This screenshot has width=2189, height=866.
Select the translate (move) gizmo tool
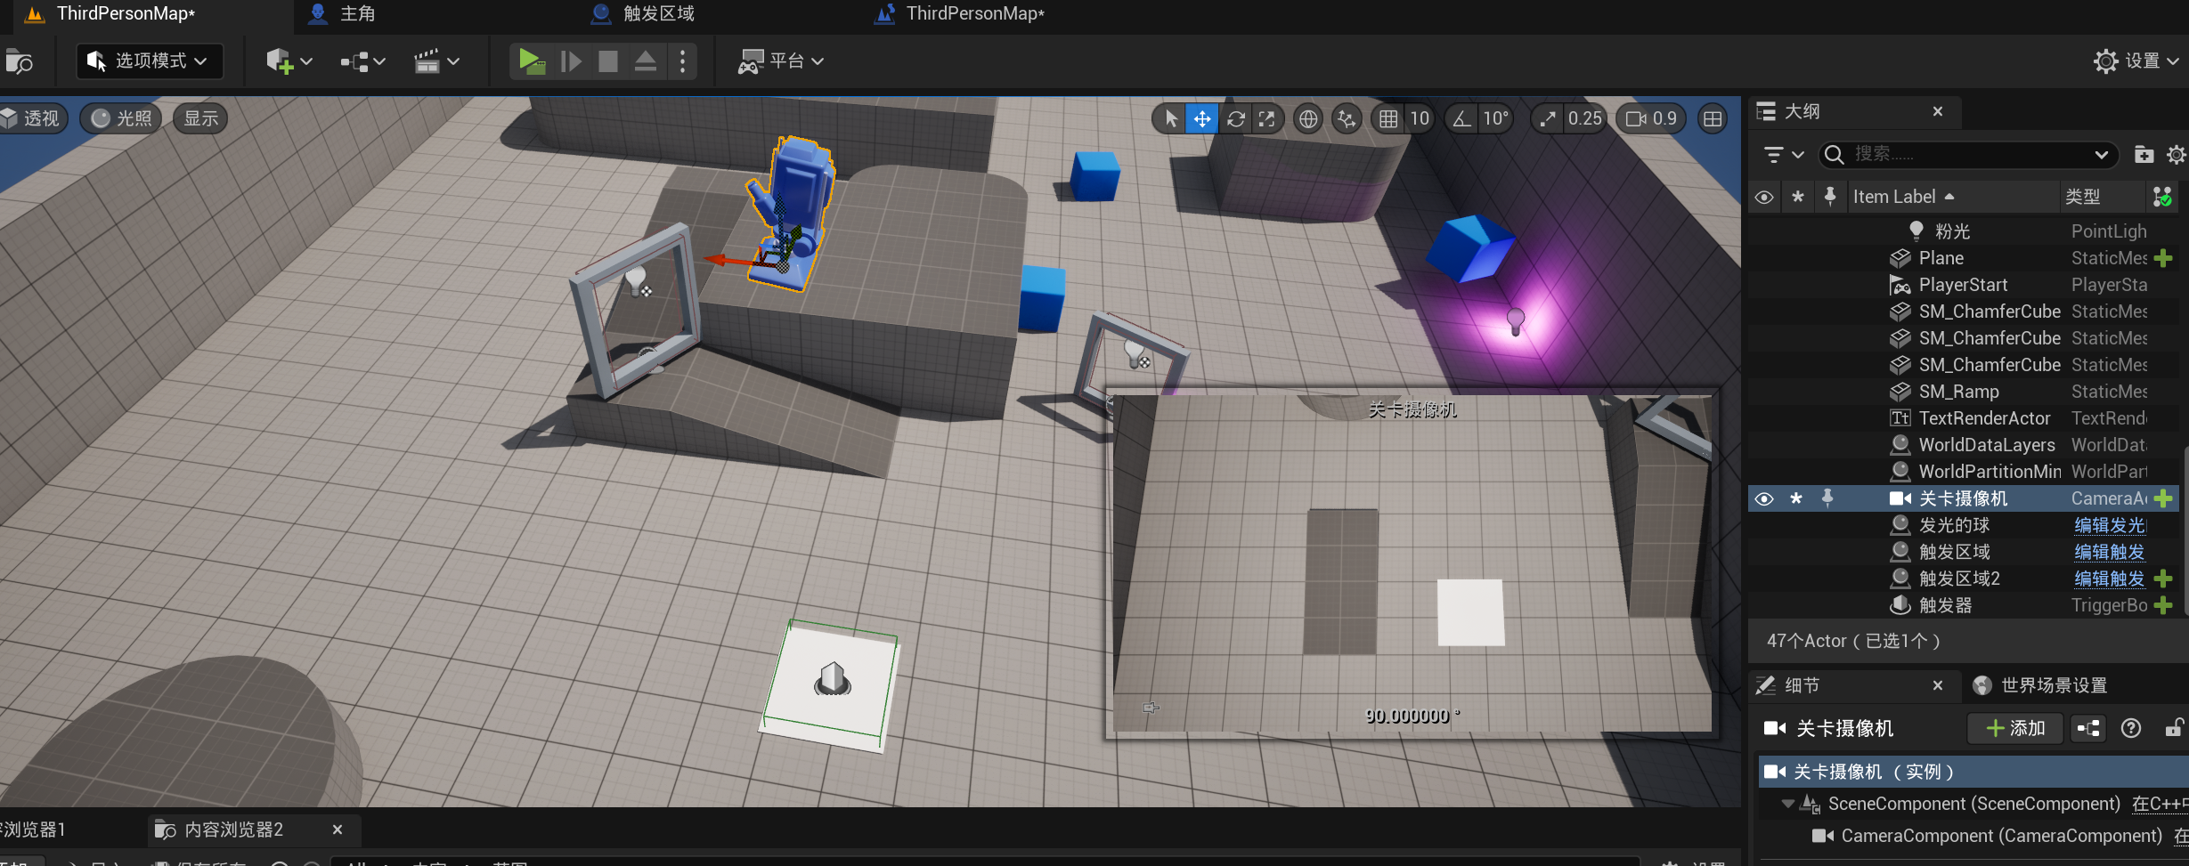(1202, 118)
